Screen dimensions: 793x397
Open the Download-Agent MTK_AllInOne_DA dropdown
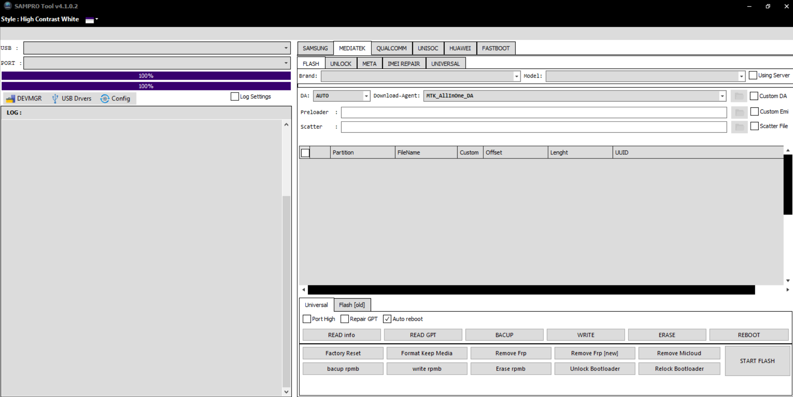tap(722, 96)
